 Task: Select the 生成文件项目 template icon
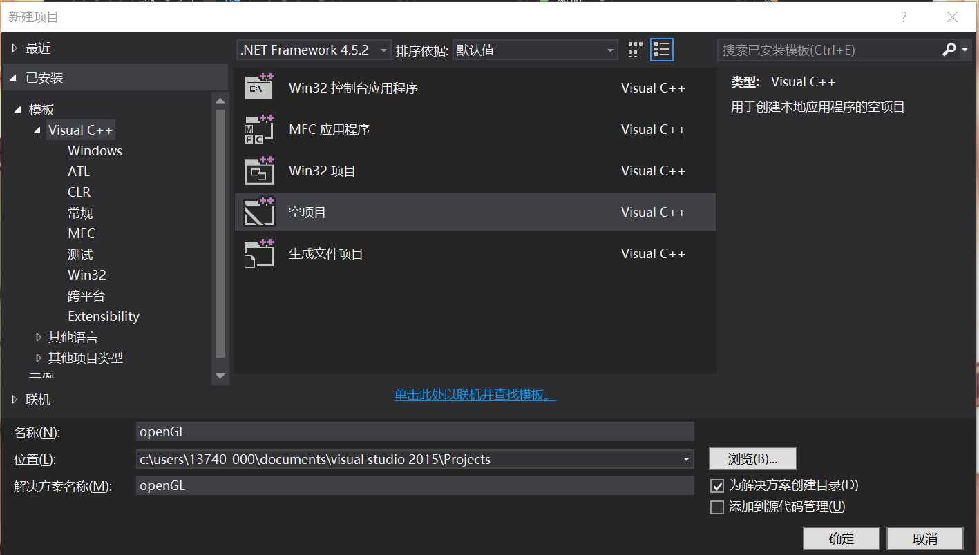click(260, 253)
